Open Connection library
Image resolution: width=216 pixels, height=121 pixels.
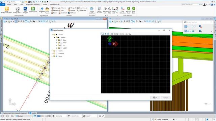point(81,10)
